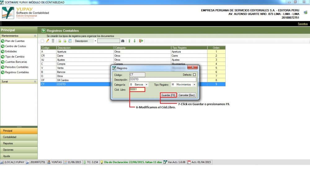This screenshot has width=310, height=174.
Task: Click the Código input field
Action: click(x=137, y=75)
